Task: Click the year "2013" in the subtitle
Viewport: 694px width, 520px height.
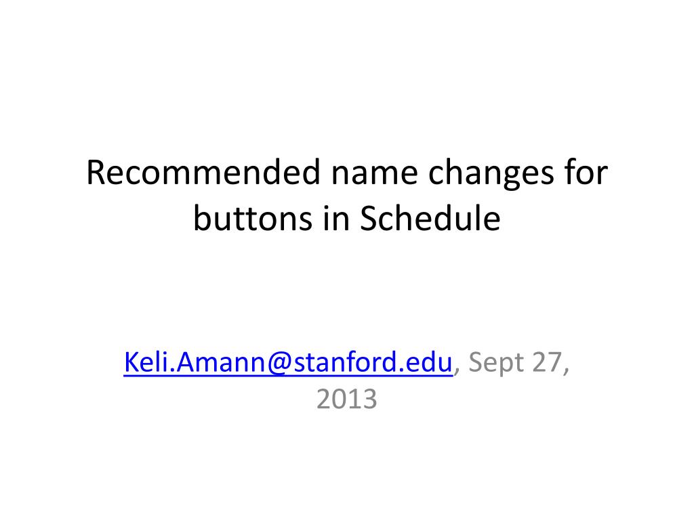Action: (x=346, y=399)
